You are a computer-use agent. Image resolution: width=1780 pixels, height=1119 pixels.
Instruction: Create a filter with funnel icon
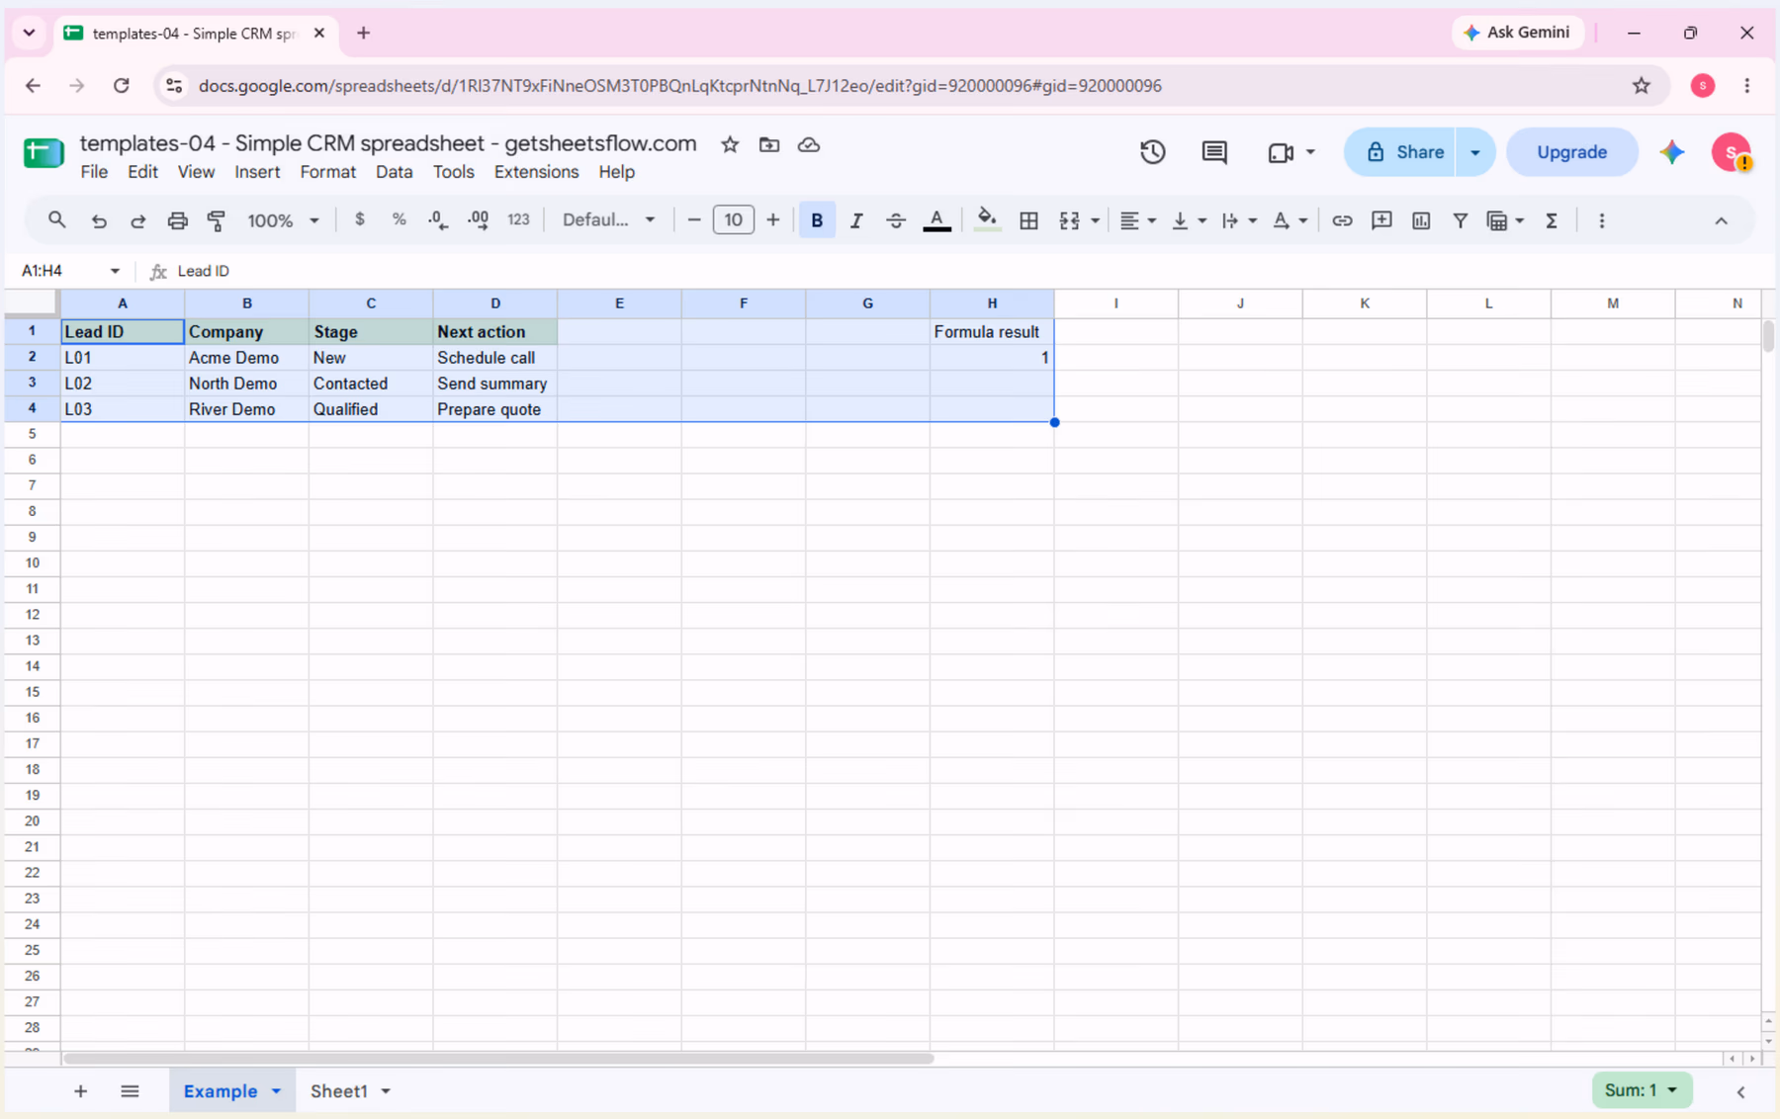click(x=1460, y=220)
